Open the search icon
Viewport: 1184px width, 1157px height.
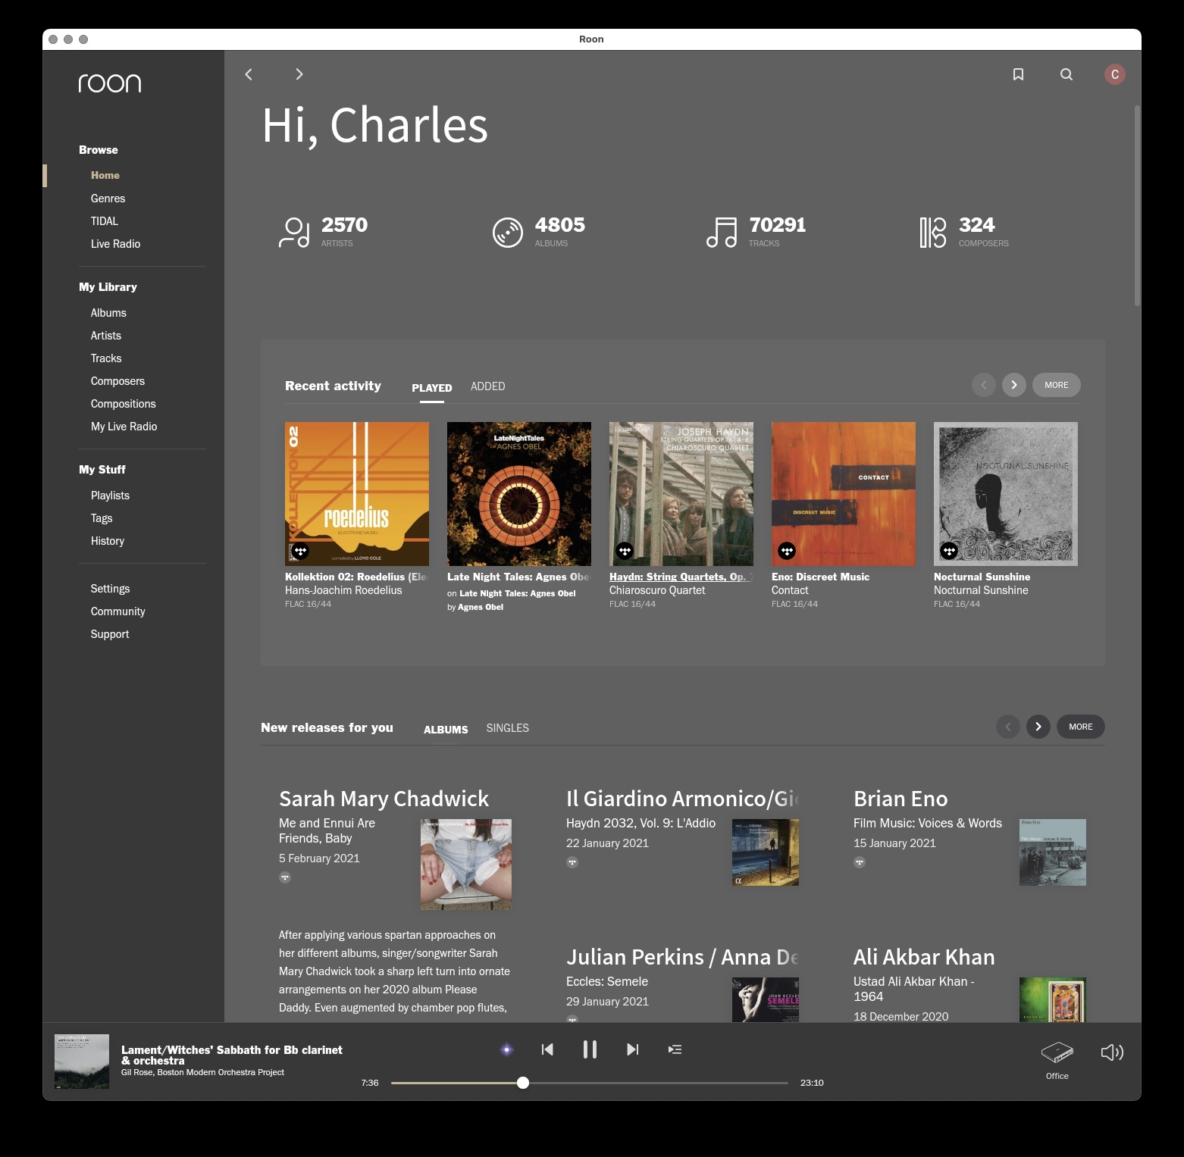pos(1067,74)
